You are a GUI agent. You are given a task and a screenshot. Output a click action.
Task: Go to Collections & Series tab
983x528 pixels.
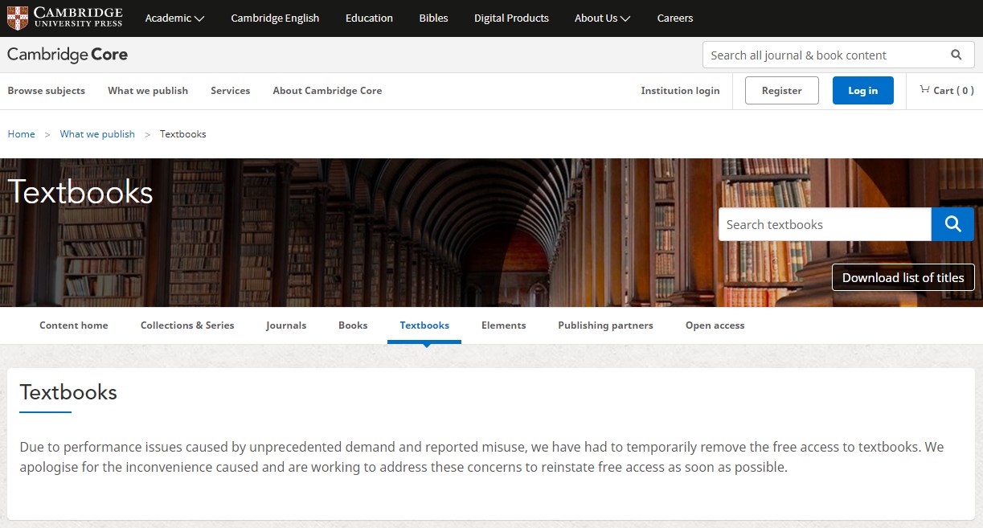[x=187, y=325]
